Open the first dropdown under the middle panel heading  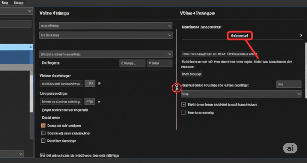pyautogui.click(x=106, y=26)
